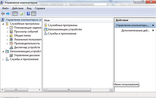Image resolution: width=156 pixels, height=98 pixels.
Task: Click the Export list toolbar icon
Action: point(22,13)
